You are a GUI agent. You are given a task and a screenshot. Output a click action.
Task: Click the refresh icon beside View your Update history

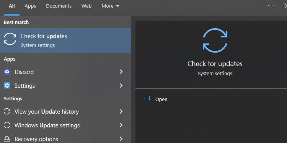[x=7, y=111]
